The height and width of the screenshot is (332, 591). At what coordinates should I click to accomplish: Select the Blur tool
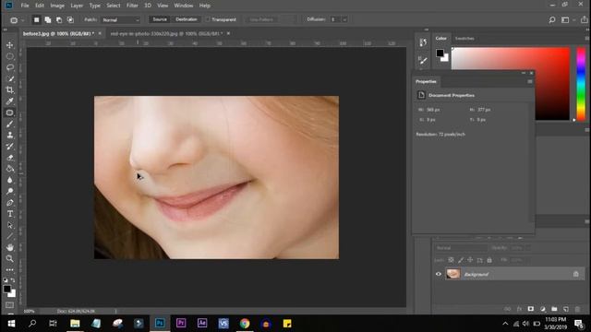pos(10,181)
